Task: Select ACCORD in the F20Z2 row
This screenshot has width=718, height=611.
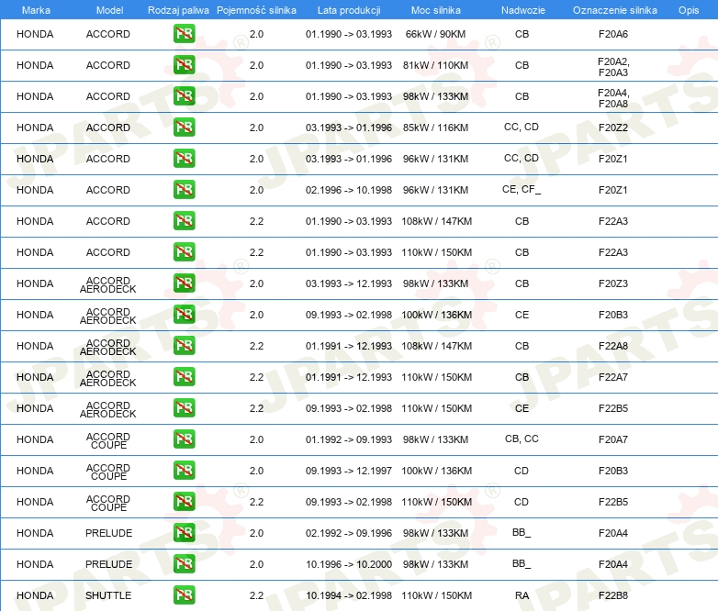Action: [x=108, y=128]
